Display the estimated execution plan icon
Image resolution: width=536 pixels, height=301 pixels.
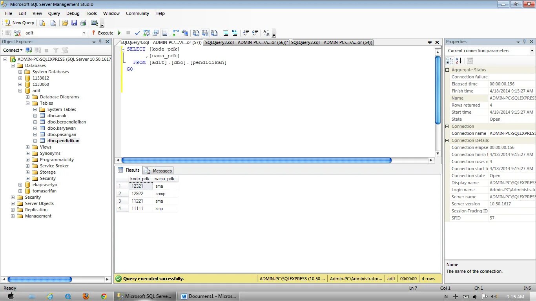click(146, 33)
